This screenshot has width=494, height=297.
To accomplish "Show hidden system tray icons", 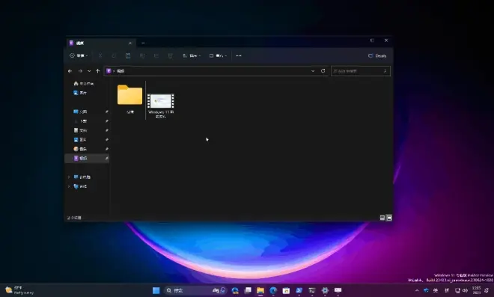I will click(417, 290).
